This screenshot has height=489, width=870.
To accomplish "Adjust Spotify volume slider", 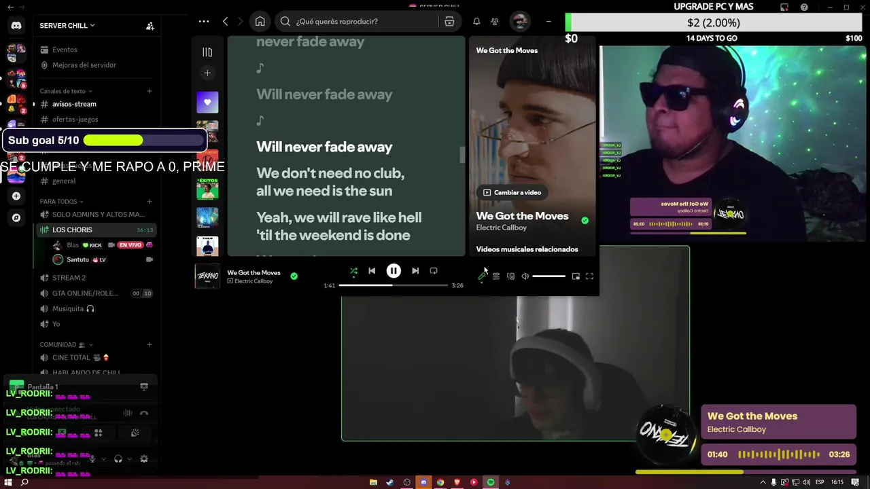I will [x=549, y=276].
